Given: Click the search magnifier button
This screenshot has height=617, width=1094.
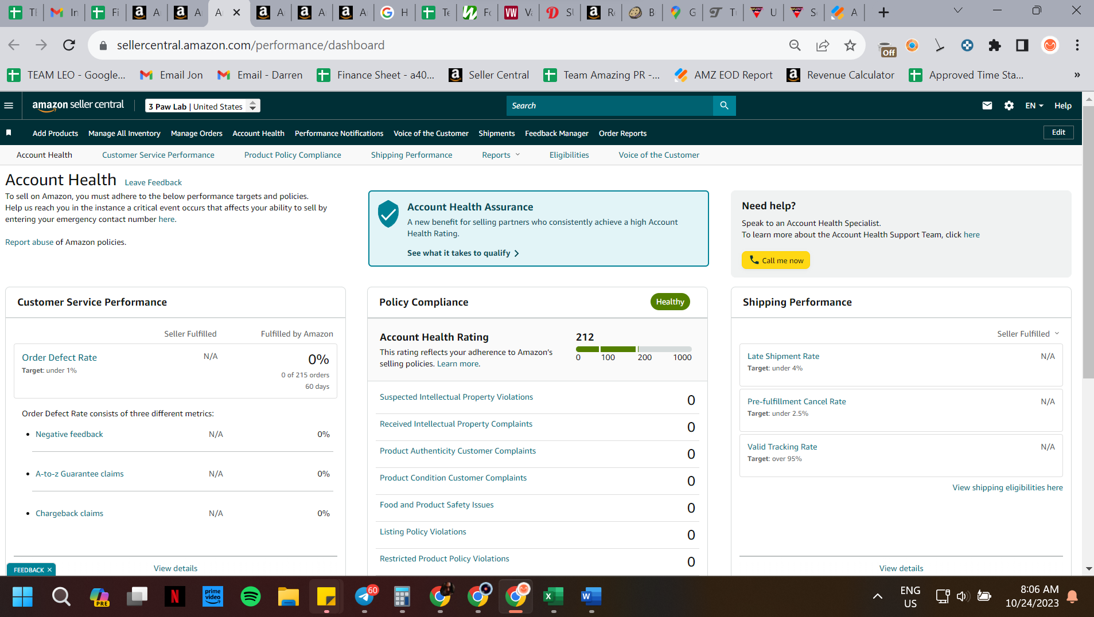Looking at the screenshot, I should [725, 106].
